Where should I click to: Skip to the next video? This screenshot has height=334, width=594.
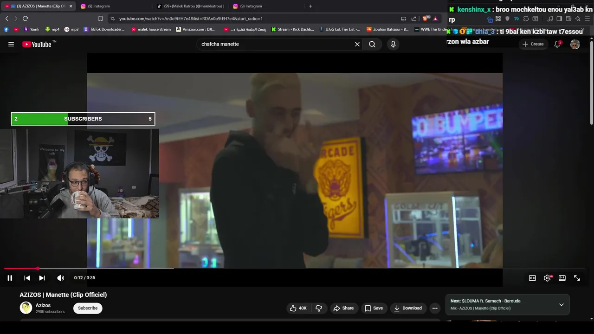(x=42, y=278)
